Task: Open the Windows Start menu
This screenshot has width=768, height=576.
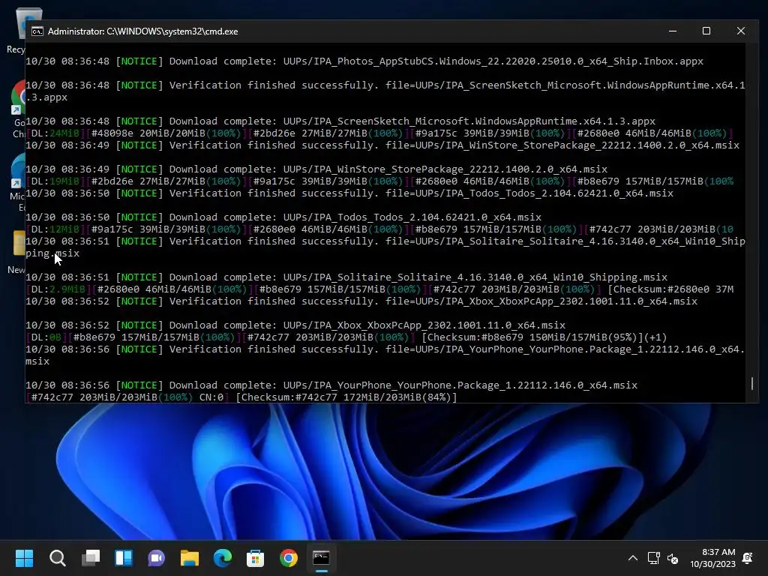Action: coord(24,558)
